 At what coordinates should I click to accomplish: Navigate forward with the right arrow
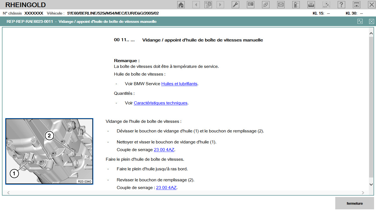click(x=220, y=5)
